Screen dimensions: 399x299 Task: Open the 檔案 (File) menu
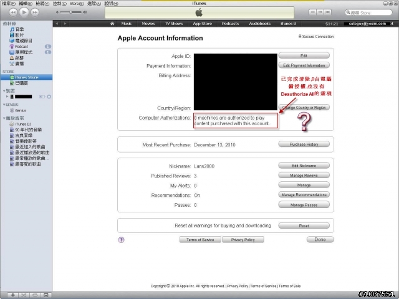click(x=9, y=4)
